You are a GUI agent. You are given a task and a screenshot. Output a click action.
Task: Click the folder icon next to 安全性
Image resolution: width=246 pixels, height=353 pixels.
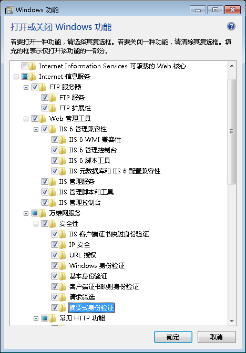(x=52, y=224)
